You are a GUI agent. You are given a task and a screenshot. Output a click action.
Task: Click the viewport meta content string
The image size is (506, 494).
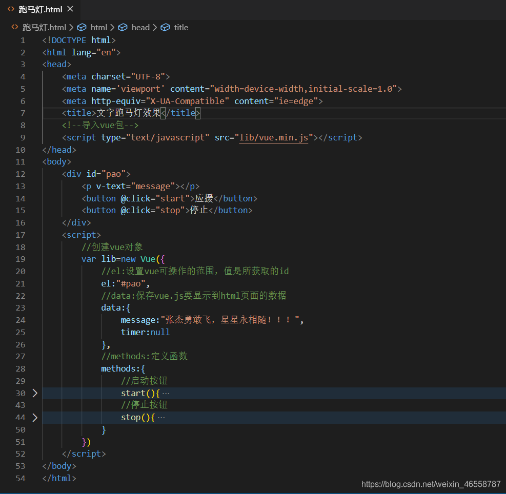pos(303,89)
